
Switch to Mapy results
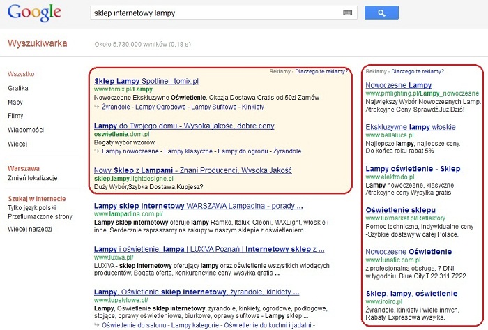point(15,102)
